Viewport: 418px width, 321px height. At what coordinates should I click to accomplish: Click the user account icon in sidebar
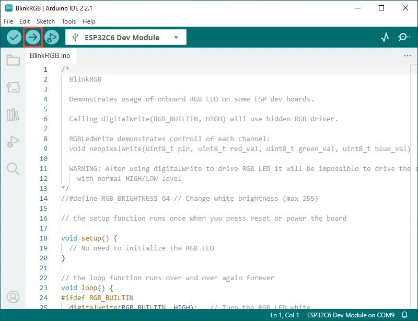[13, 297]
